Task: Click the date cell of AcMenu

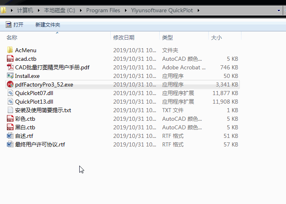Action: tap(134, 50)
